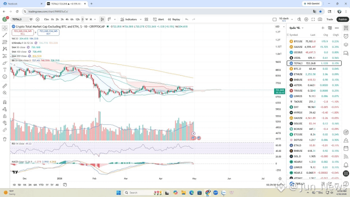The height and width of the screenshot is (197, 350).
Task: Expand the Vô danh layout dropdown
Action: tap(292, 19)
